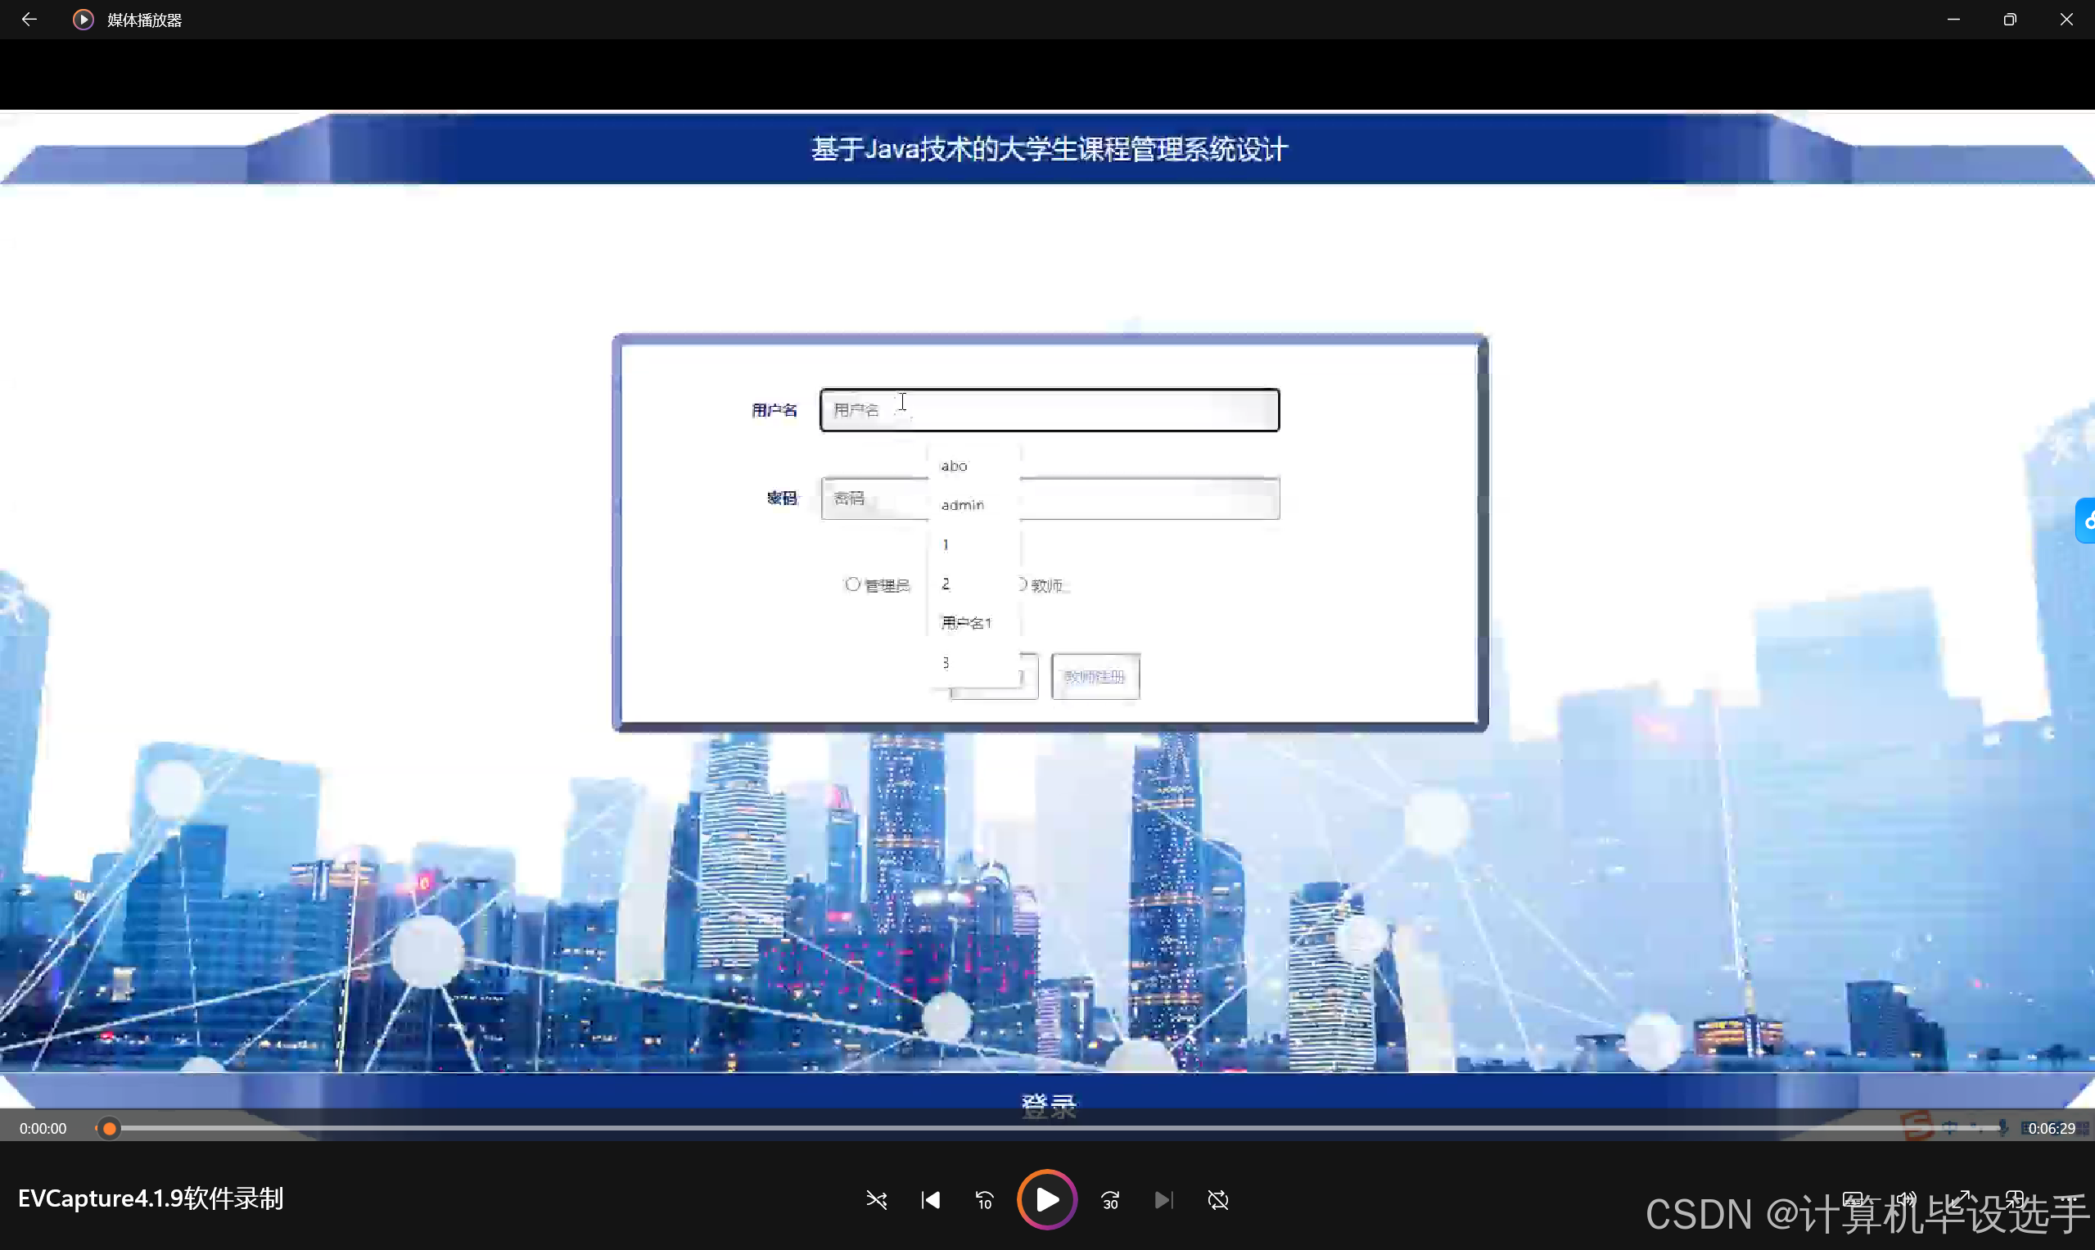The width and height of the screenshot is (2095, 1250).
Task: Pick '用户名1' from suggestion list
Action: [x=966, y=622]
